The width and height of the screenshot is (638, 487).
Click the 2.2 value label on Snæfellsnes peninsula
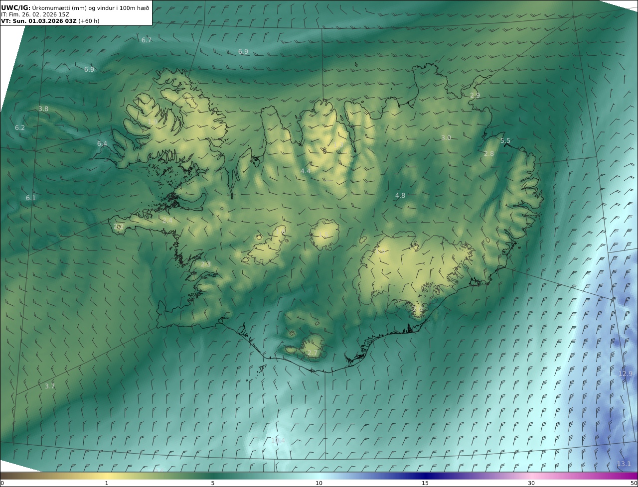coord(118,227)
